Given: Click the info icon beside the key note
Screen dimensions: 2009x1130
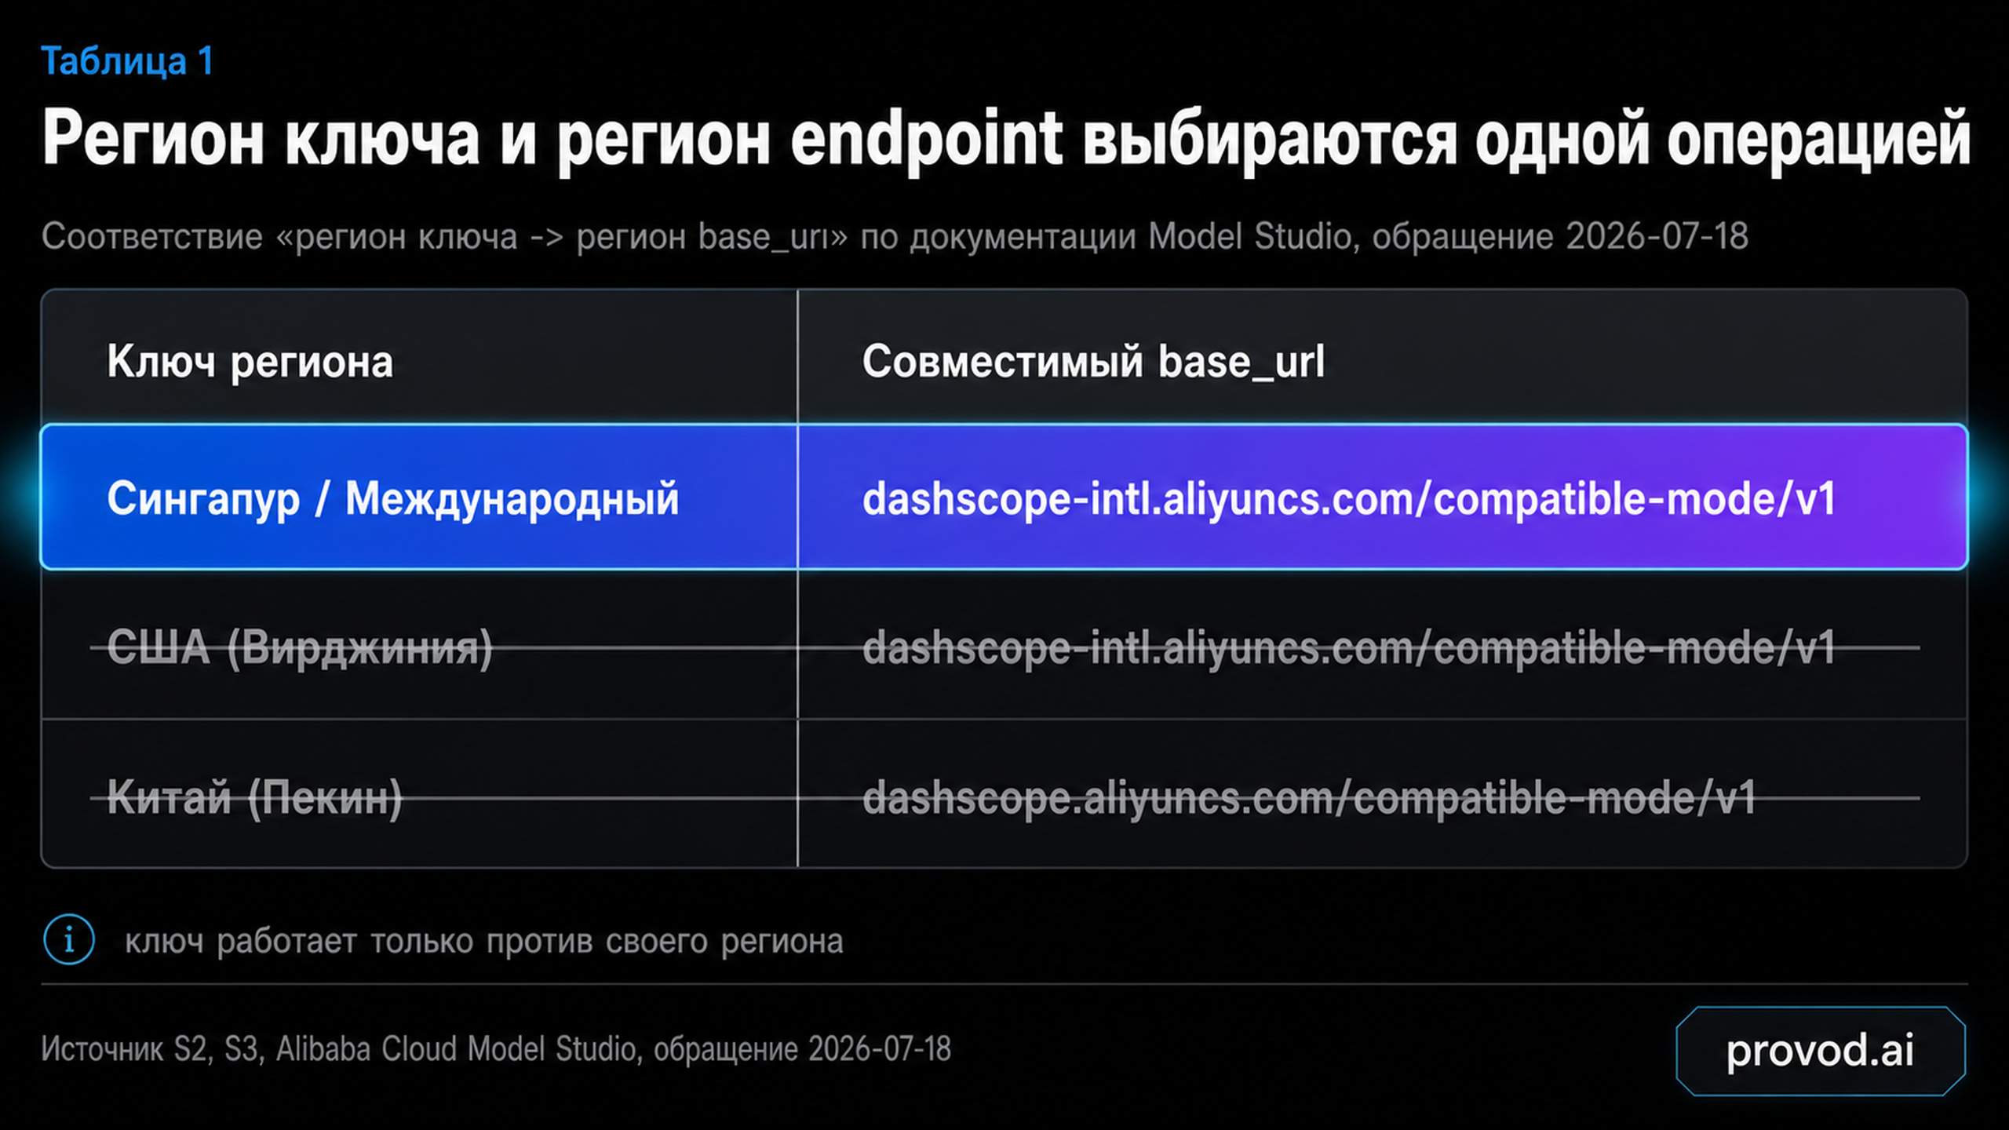Looking at the screenshot, I should coord(69,939).
